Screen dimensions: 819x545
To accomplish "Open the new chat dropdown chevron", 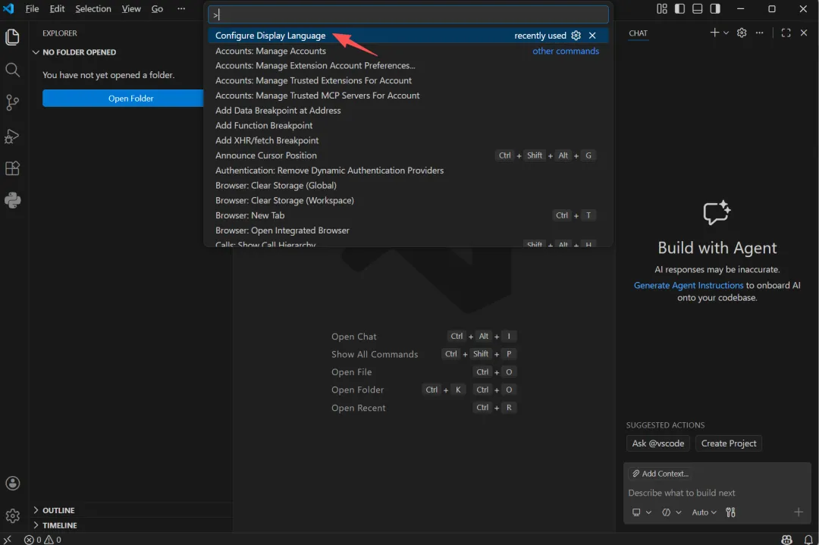I will [726, 33].
